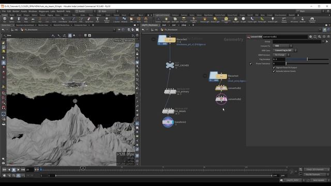Select the Metaball shelf tool
This screenshot has width=331, height=186.
[124, 20]
